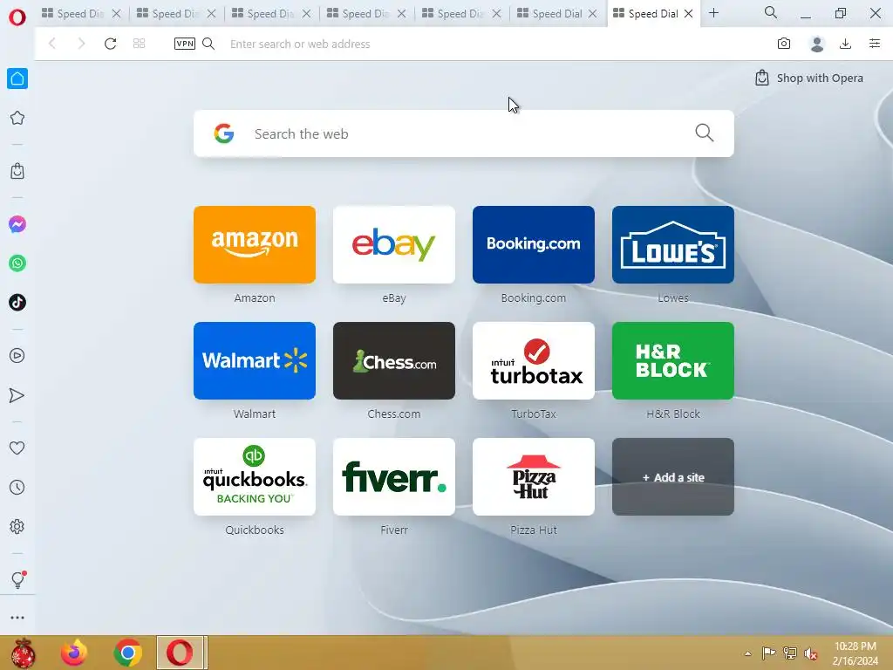Open the H&R Block speed dial tile

[x=673, y=360]
